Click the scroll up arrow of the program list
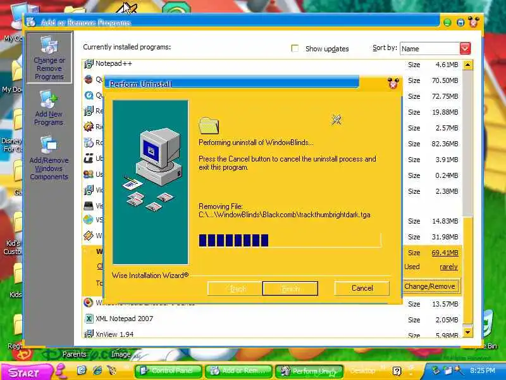This screenshot has height=380, width=506. pyautogui.click(x=467, y=65)
